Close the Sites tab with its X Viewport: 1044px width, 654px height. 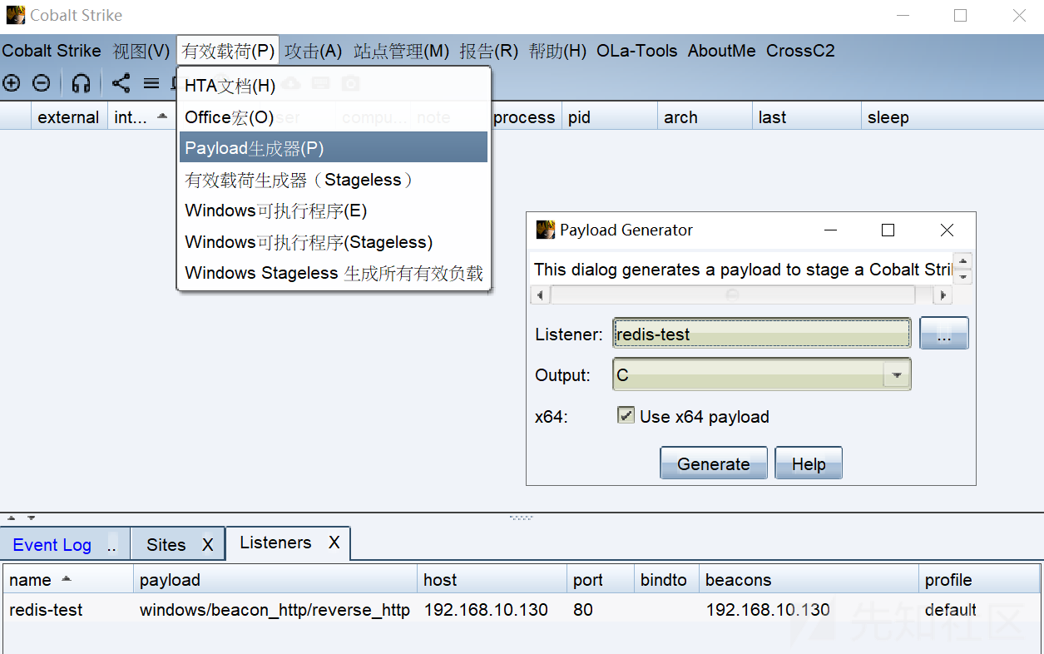(208, 545)
